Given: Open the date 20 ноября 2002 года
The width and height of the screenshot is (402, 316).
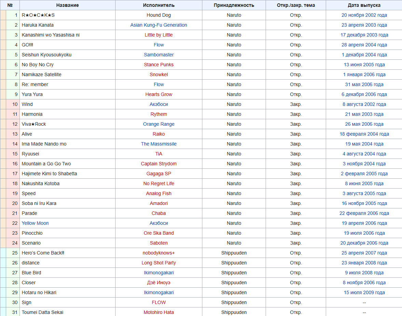Looking at the screenshot, I should click(x=364, y=15).
